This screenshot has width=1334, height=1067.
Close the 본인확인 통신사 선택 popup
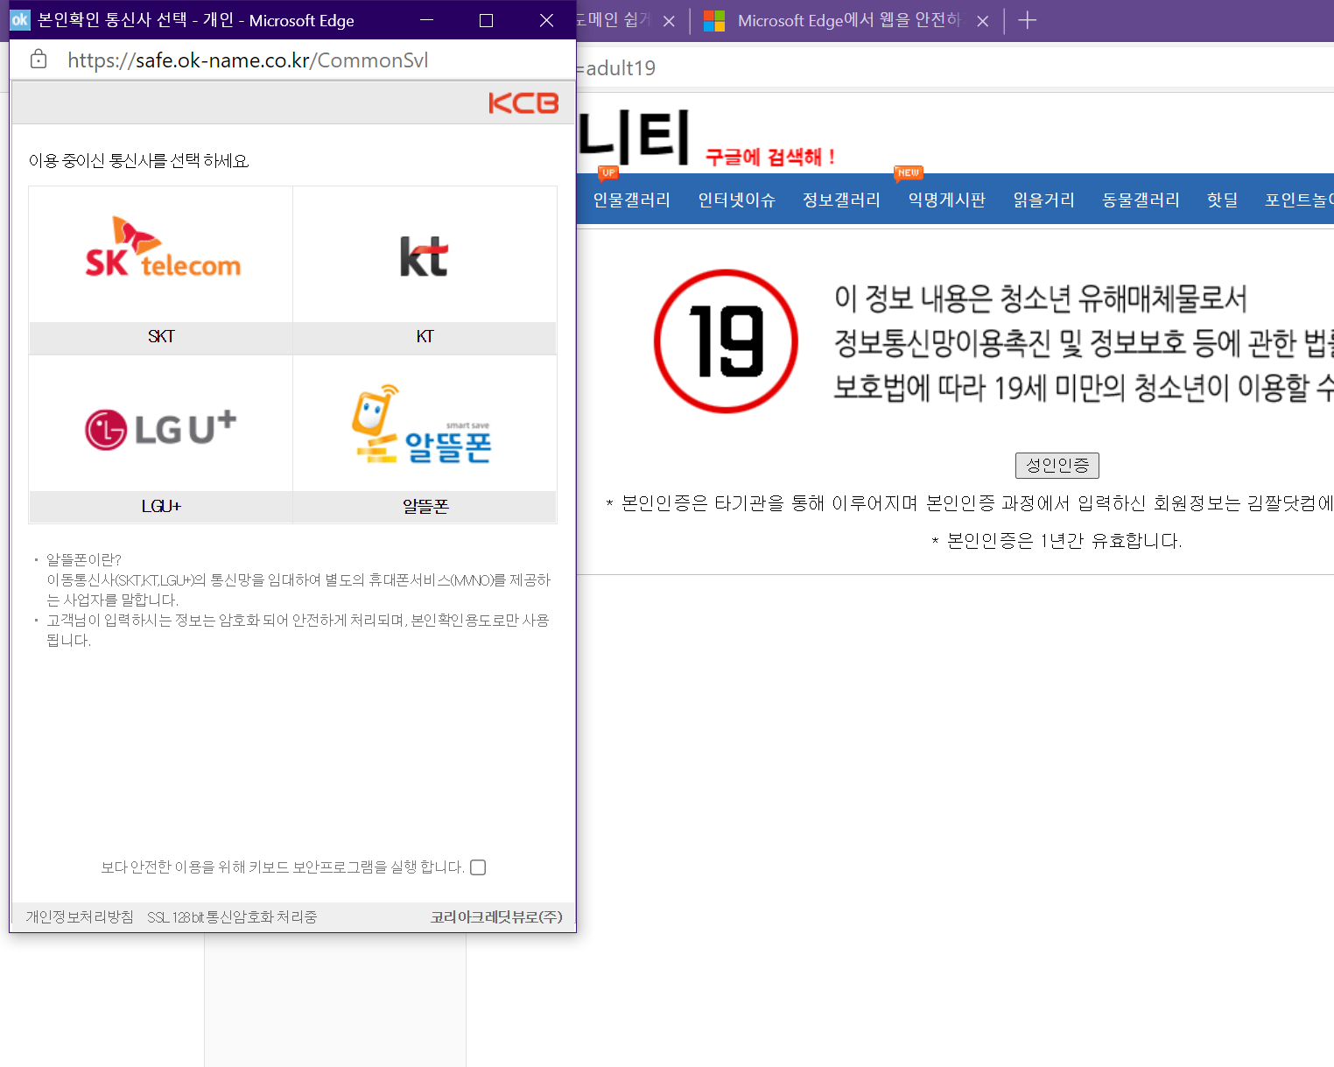click(x=546, y=20)
